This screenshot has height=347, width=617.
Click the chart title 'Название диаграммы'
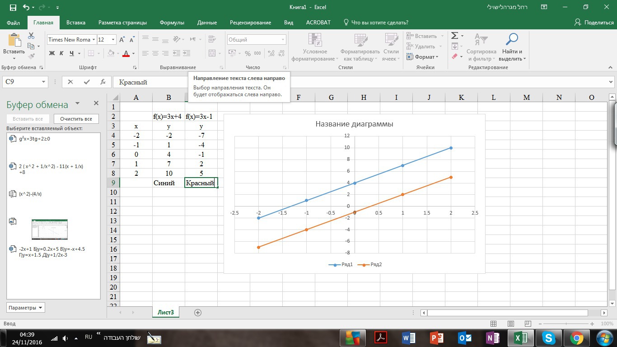click(354, 124)
